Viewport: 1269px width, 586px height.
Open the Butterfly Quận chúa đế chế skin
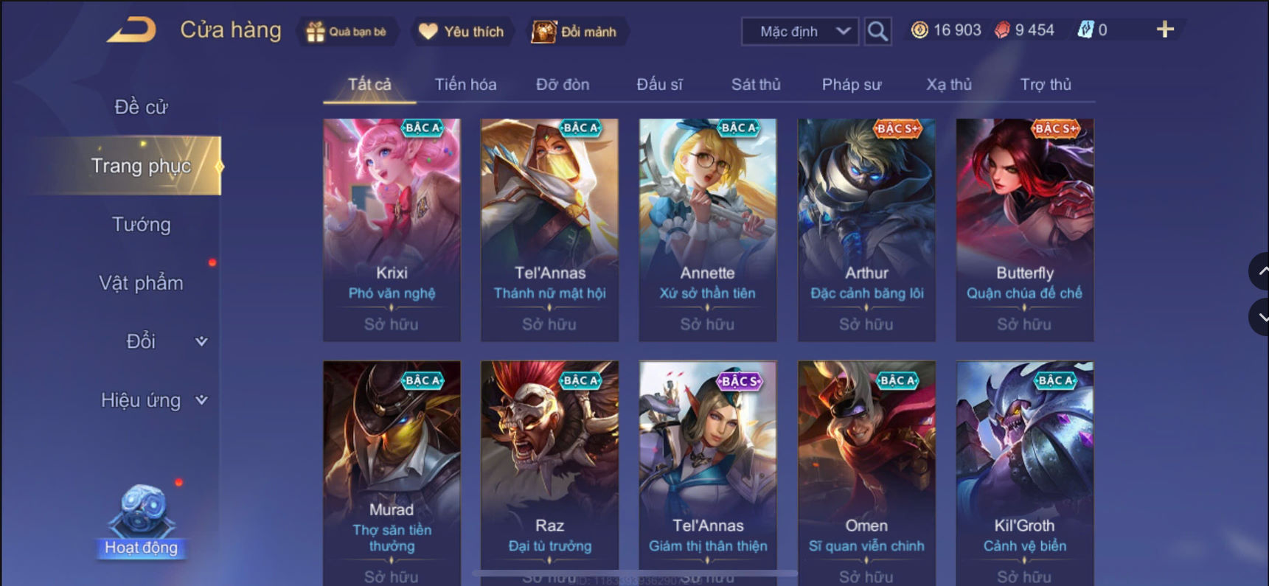[x=1024, y=230]
